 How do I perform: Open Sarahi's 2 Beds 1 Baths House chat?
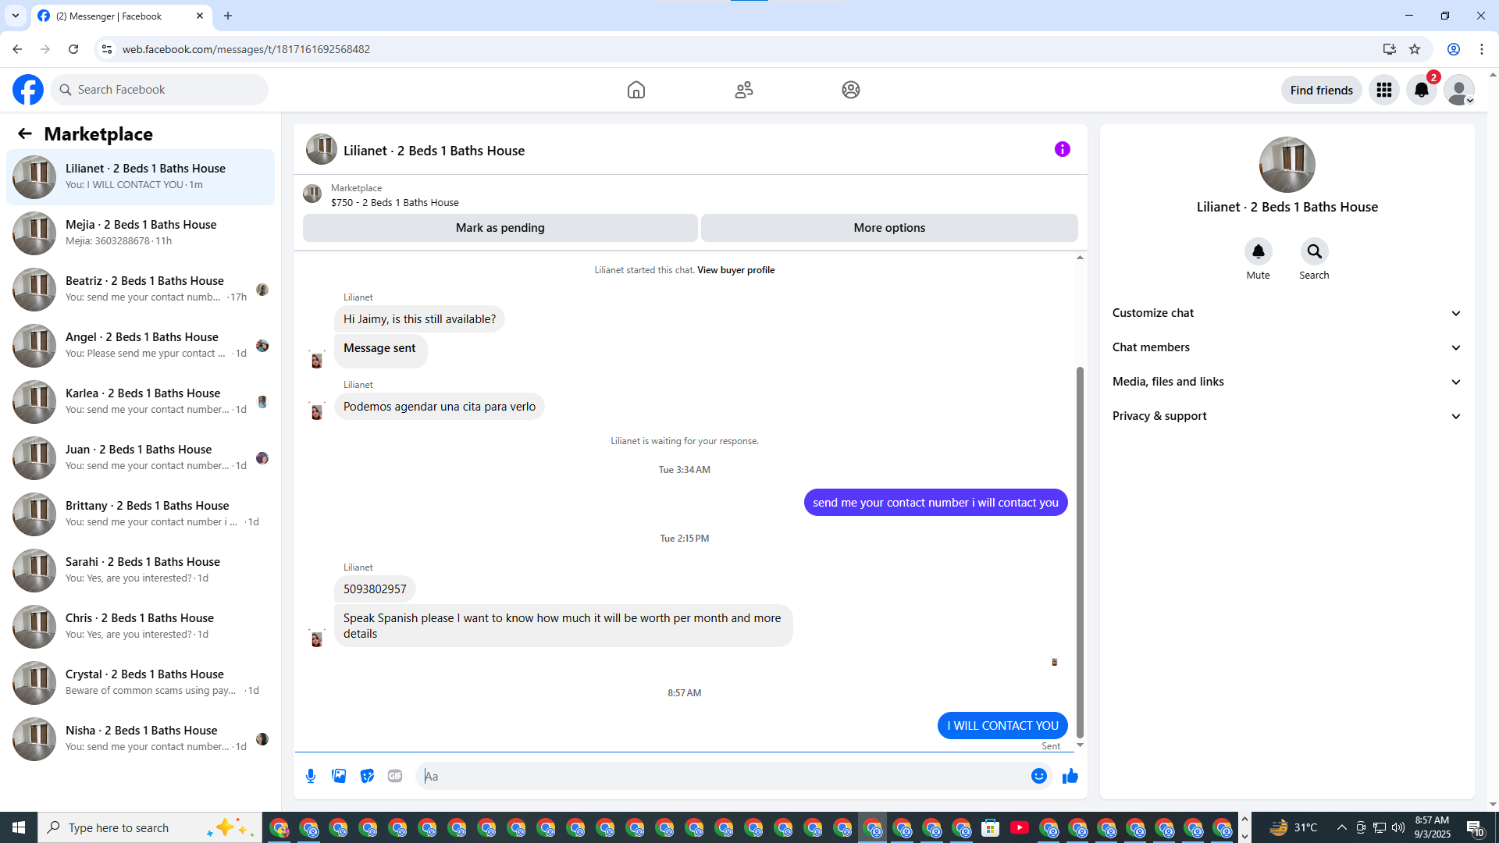pos(141,571)
